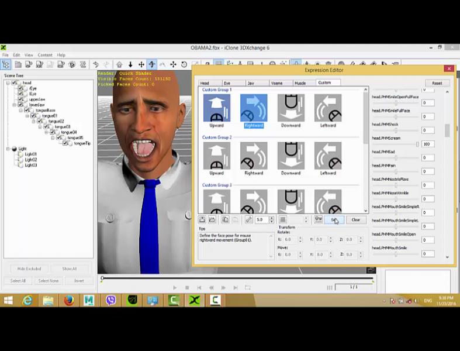Collapse the tongue05 tree node

tap(53, 137)
